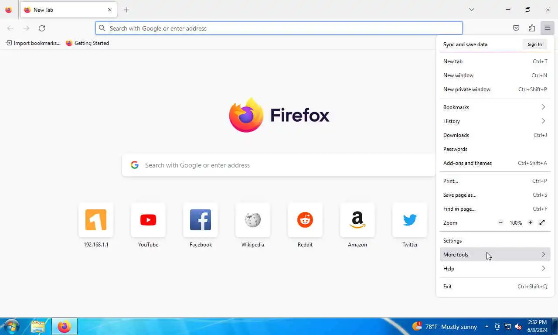Click the Sign In button
Screen dimensions: 558x335
[x=534, y=44]
